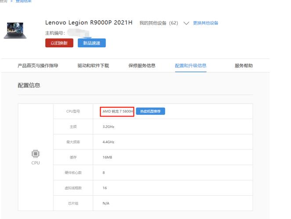291x219 pixels.
Task: Click the 缓存 row label
Action: [73, 157]
